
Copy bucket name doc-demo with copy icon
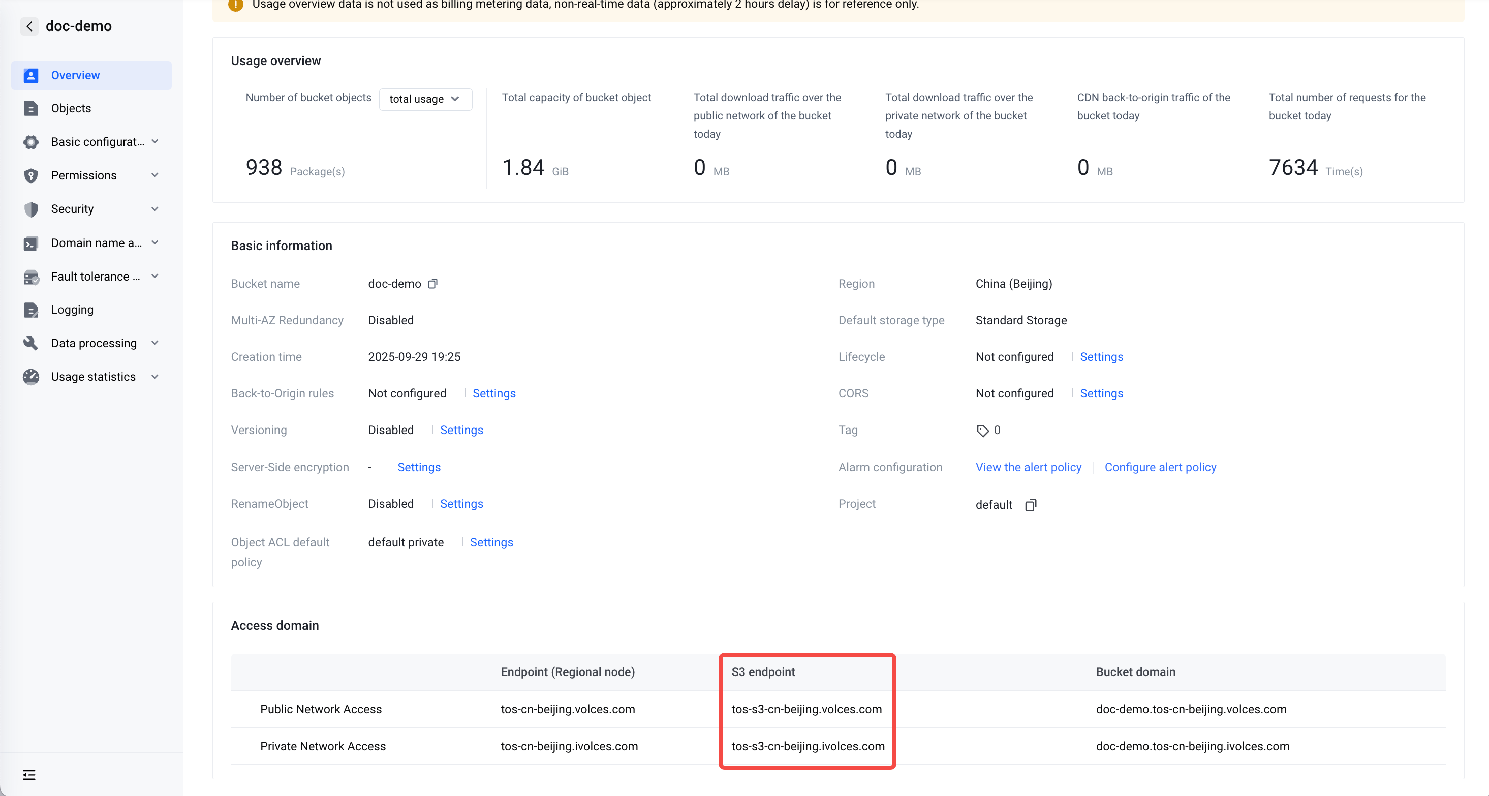(432, 283)
